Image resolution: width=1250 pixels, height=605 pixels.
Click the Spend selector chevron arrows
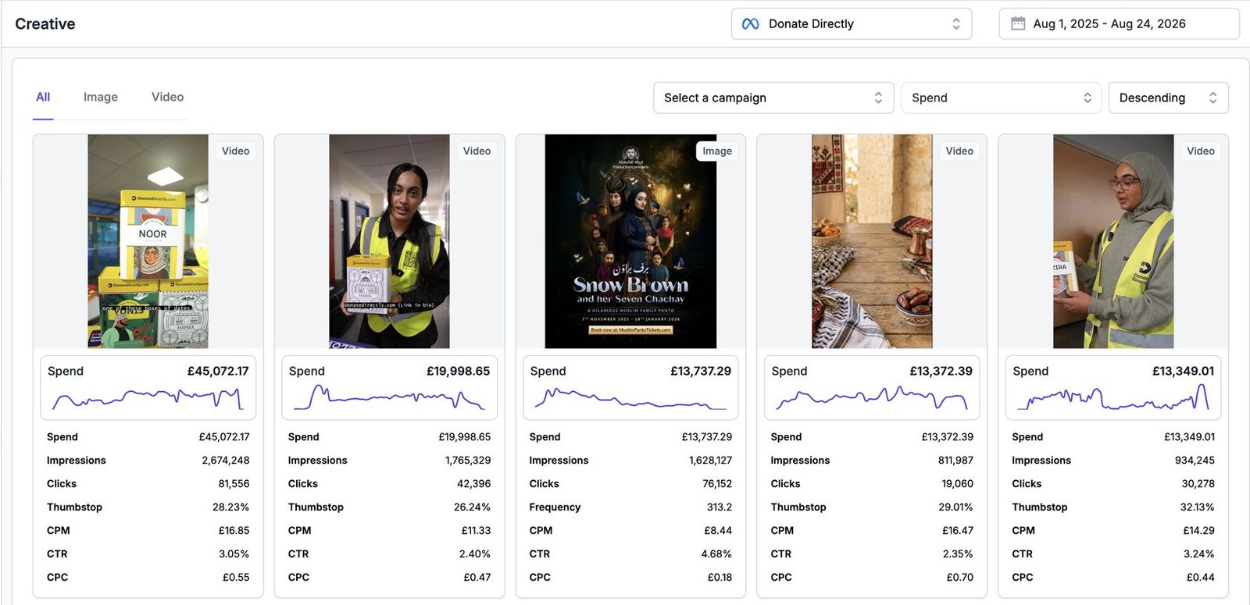(x=1087, y=98)
